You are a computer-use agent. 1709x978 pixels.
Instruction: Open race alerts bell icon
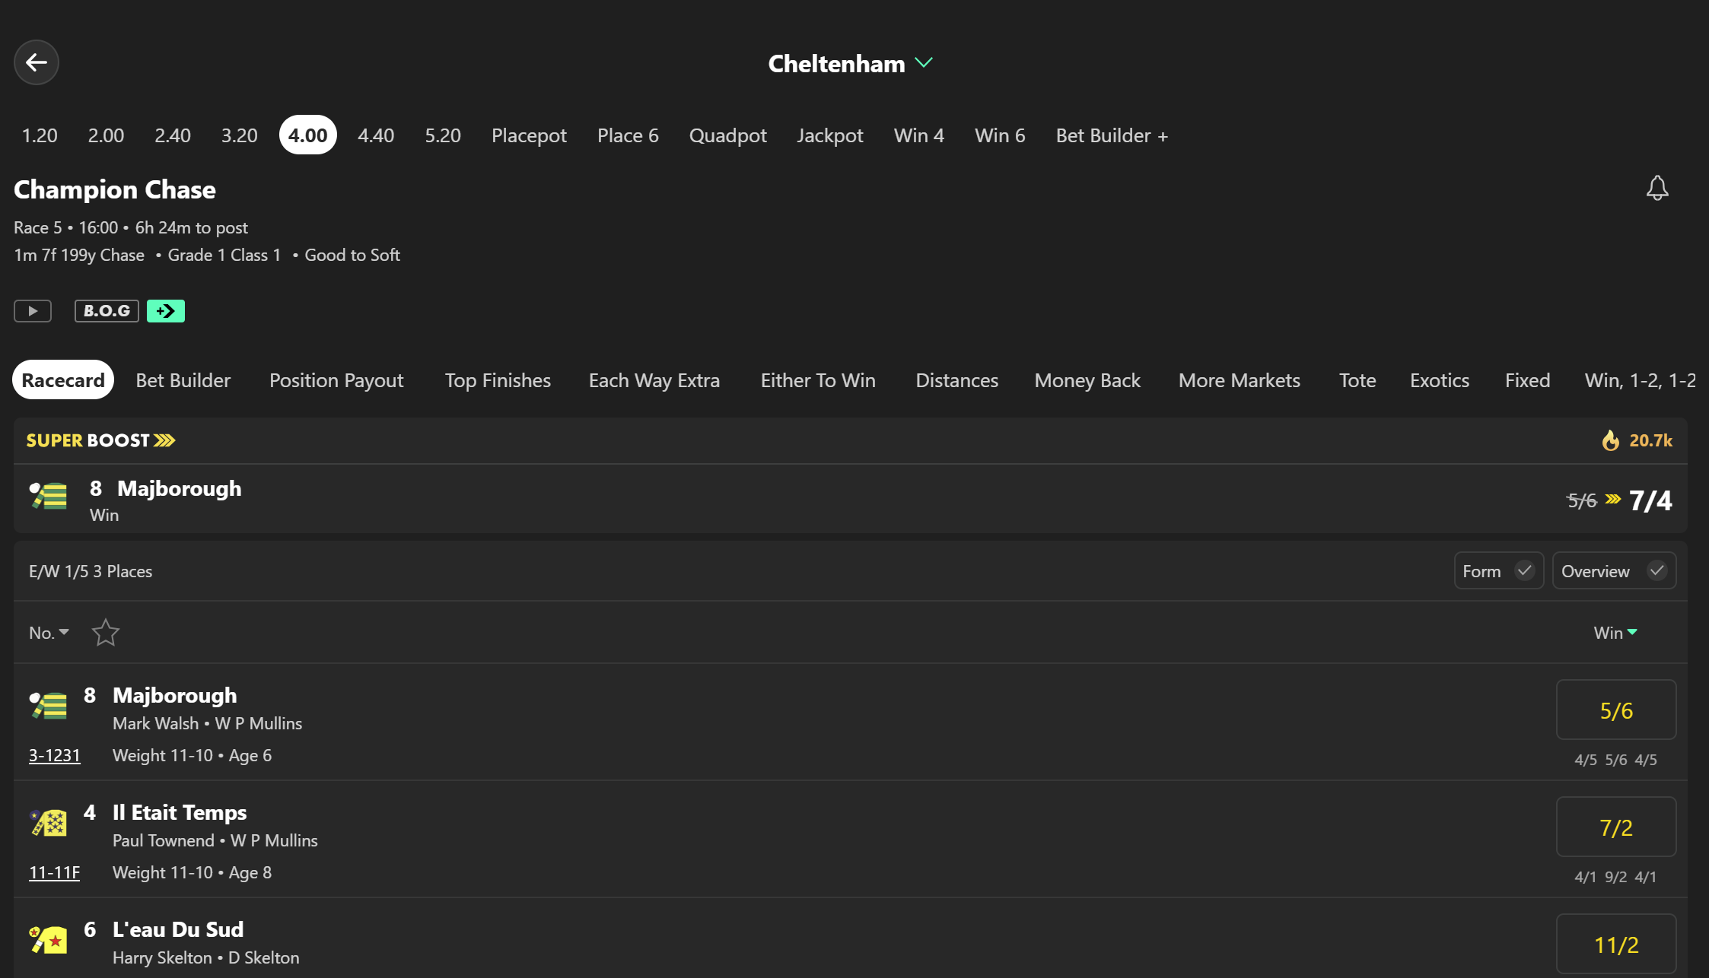coord(1657,188)
